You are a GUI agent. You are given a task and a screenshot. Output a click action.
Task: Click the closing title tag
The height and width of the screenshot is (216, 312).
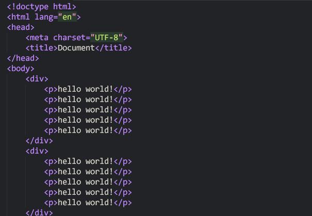tap(113, 48)
